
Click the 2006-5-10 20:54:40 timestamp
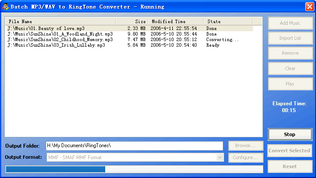tap(174, 45)
